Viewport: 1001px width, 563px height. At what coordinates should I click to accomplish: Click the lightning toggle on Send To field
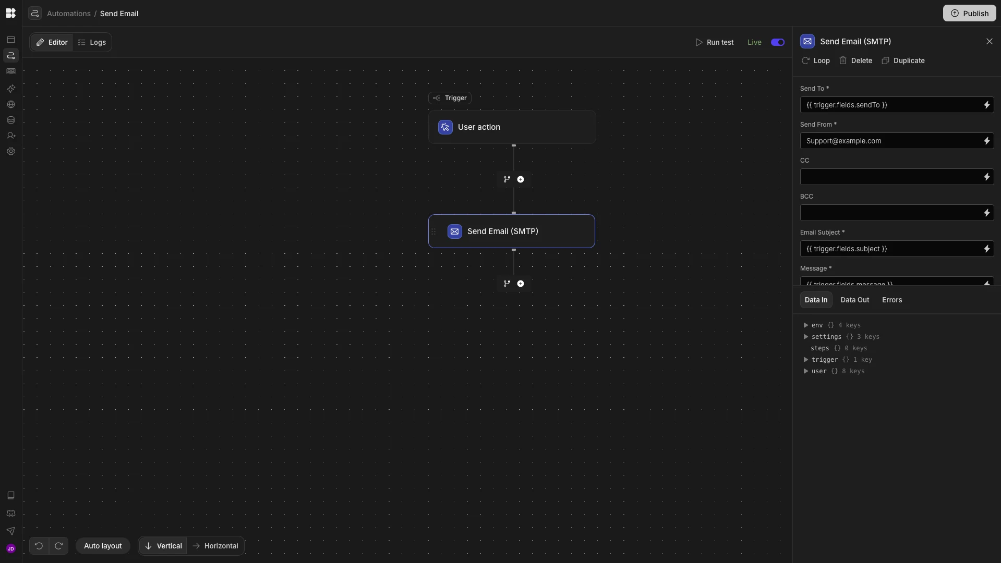tap(987, 105)
